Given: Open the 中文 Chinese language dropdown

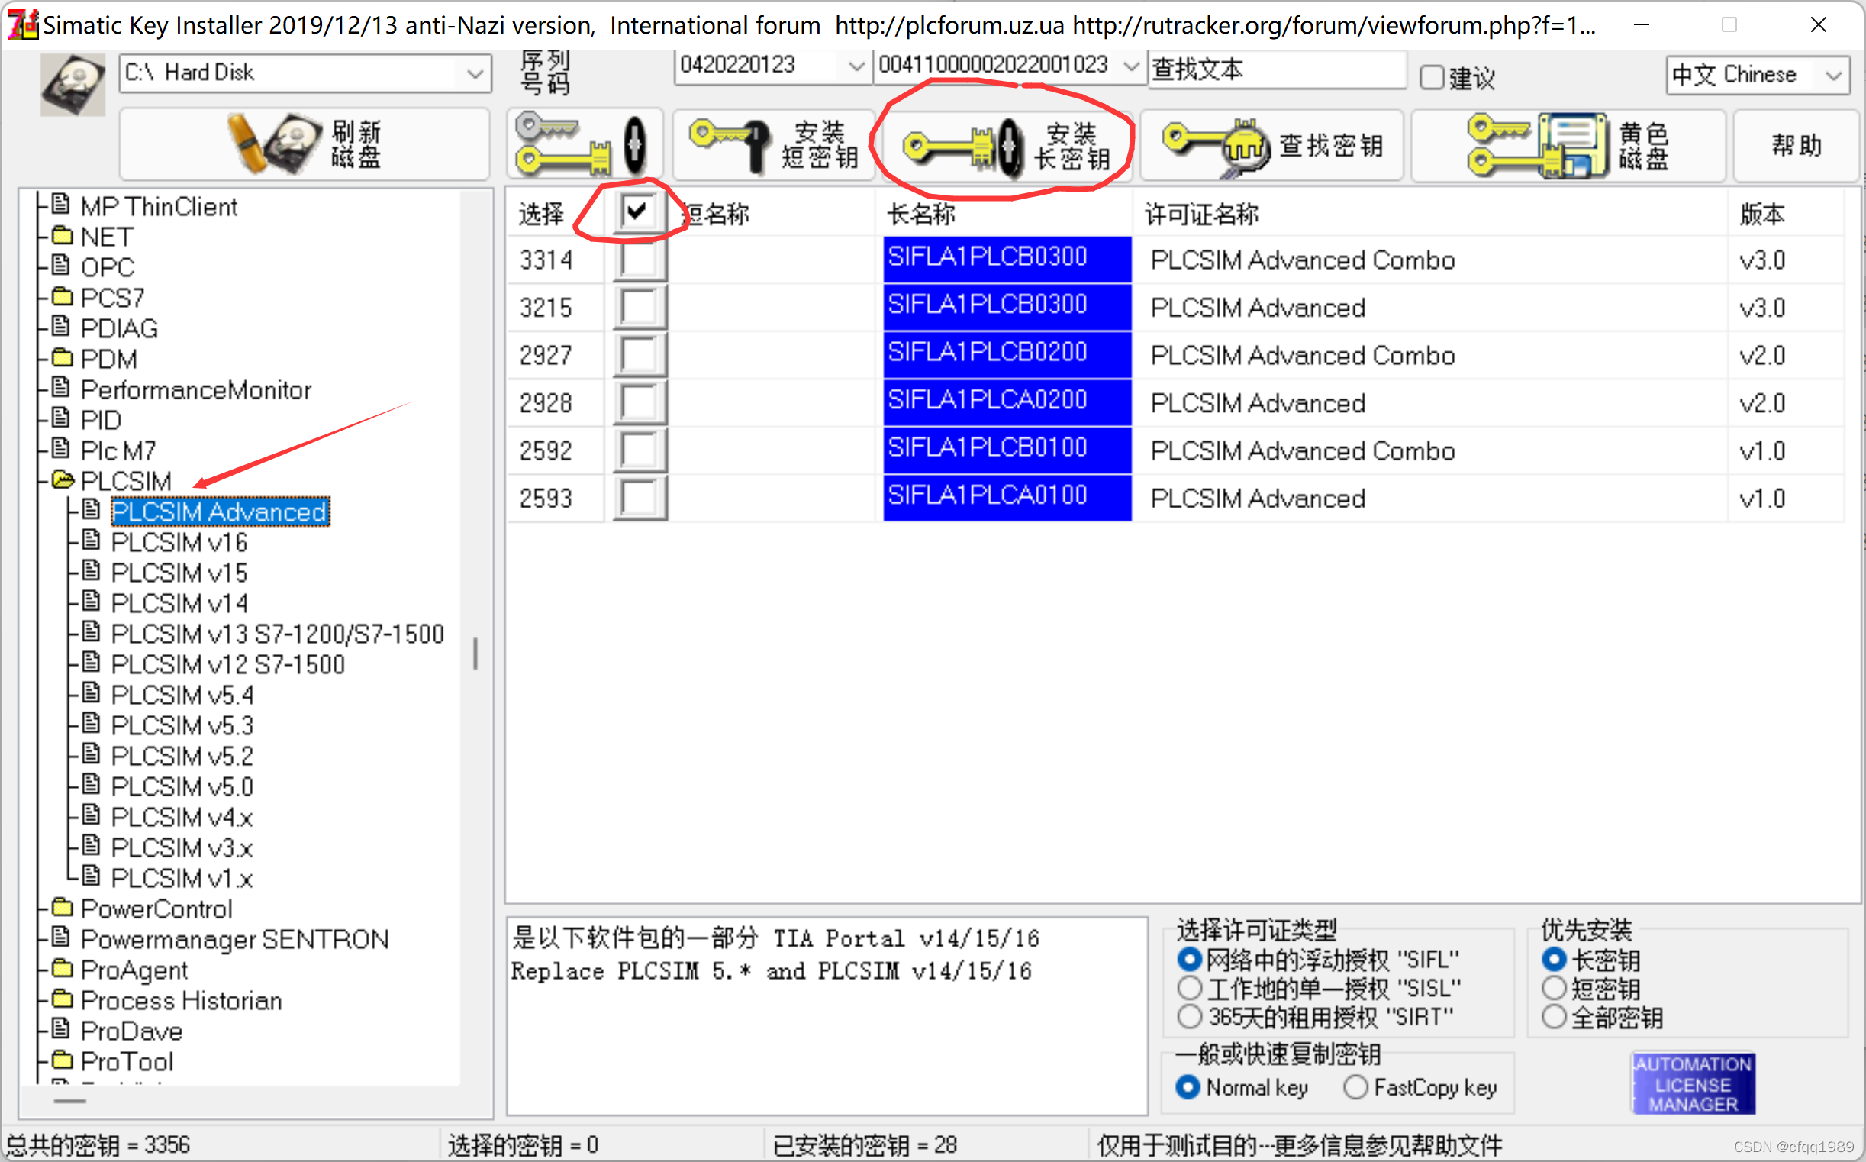Looking at the screenshot, I should pyautogui.click(x=1833, y=76).
